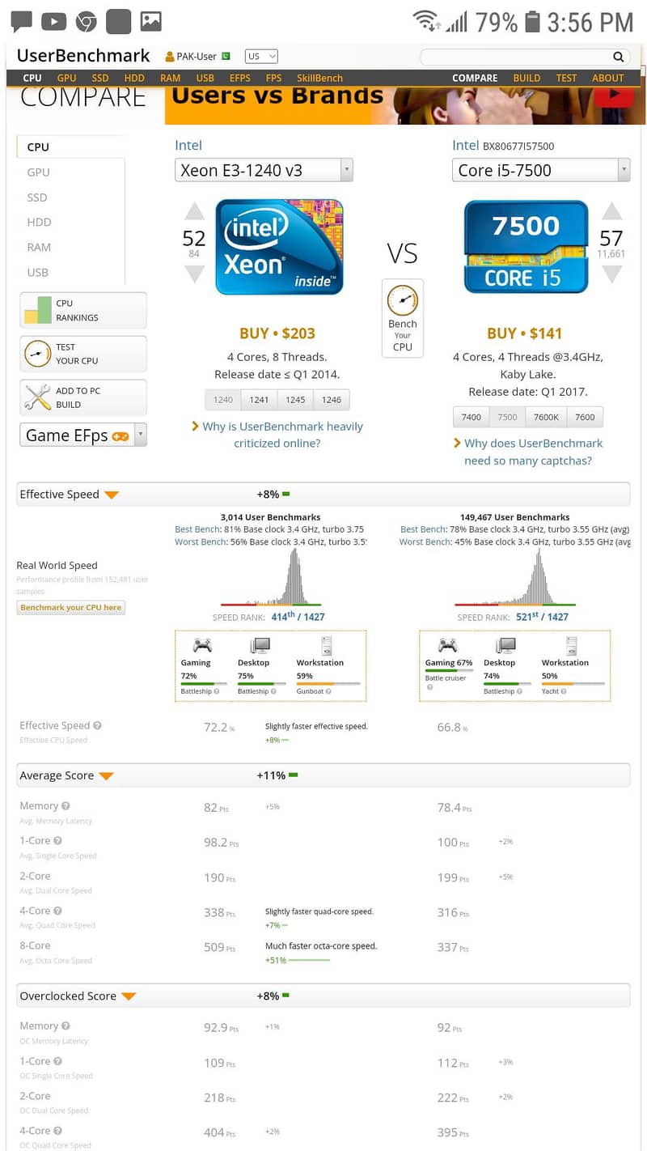
Task: Click the Intel Xeon inside logo image
Action: [279, 246]
